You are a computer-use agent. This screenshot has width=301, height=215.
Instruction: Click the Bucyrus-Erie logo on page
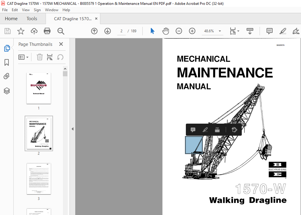coord(277,169)
